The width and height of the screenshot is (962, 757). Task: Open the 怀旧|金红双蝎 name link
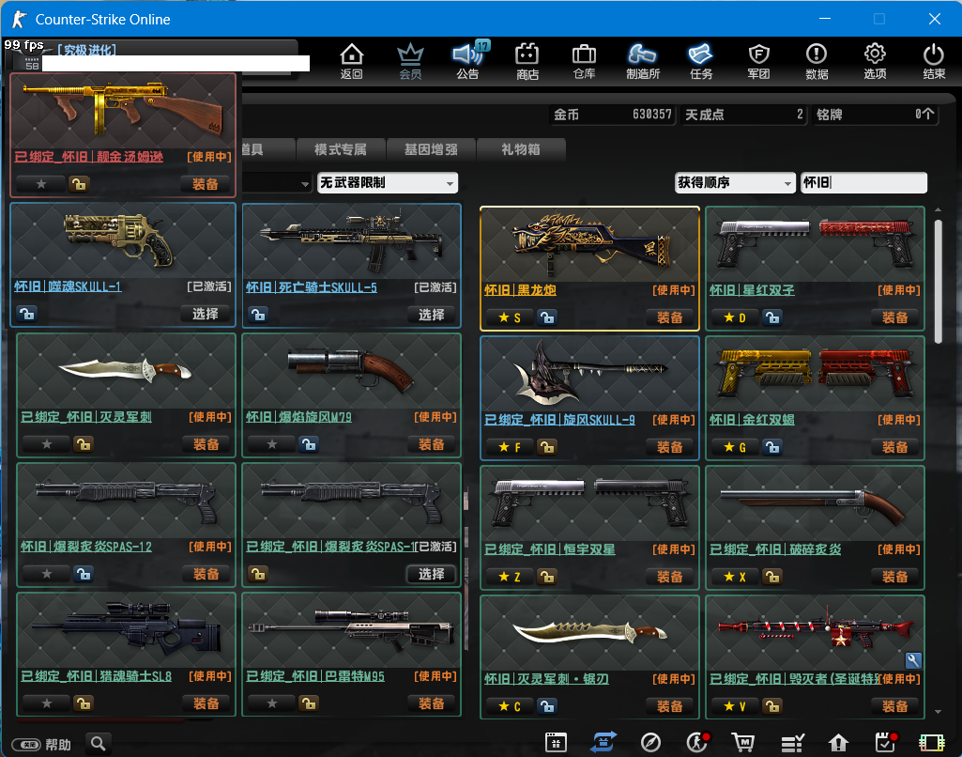(752, 420)
